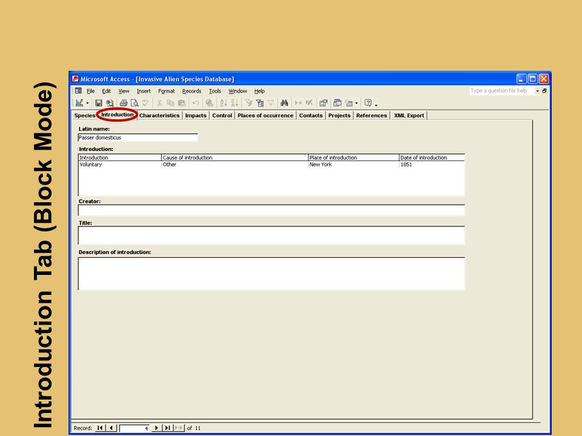Click the New Record toolbar icon
This screenshot has width=582, height=436.
(298, 103)
